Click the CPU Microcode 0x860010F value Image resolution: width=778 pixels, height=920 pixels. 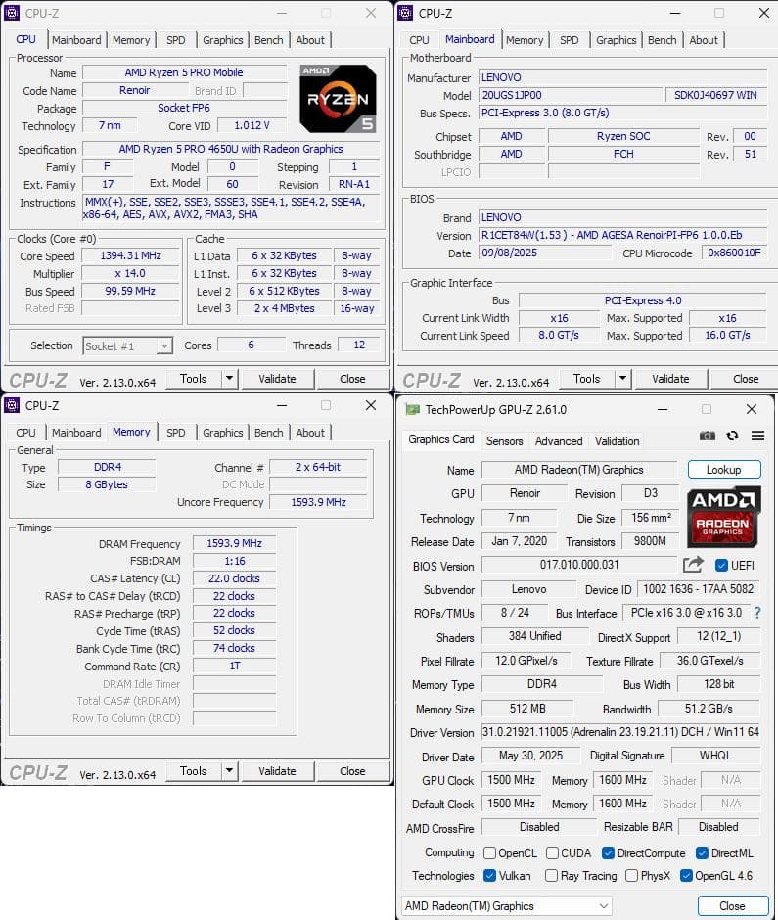(x=734, y=253)
